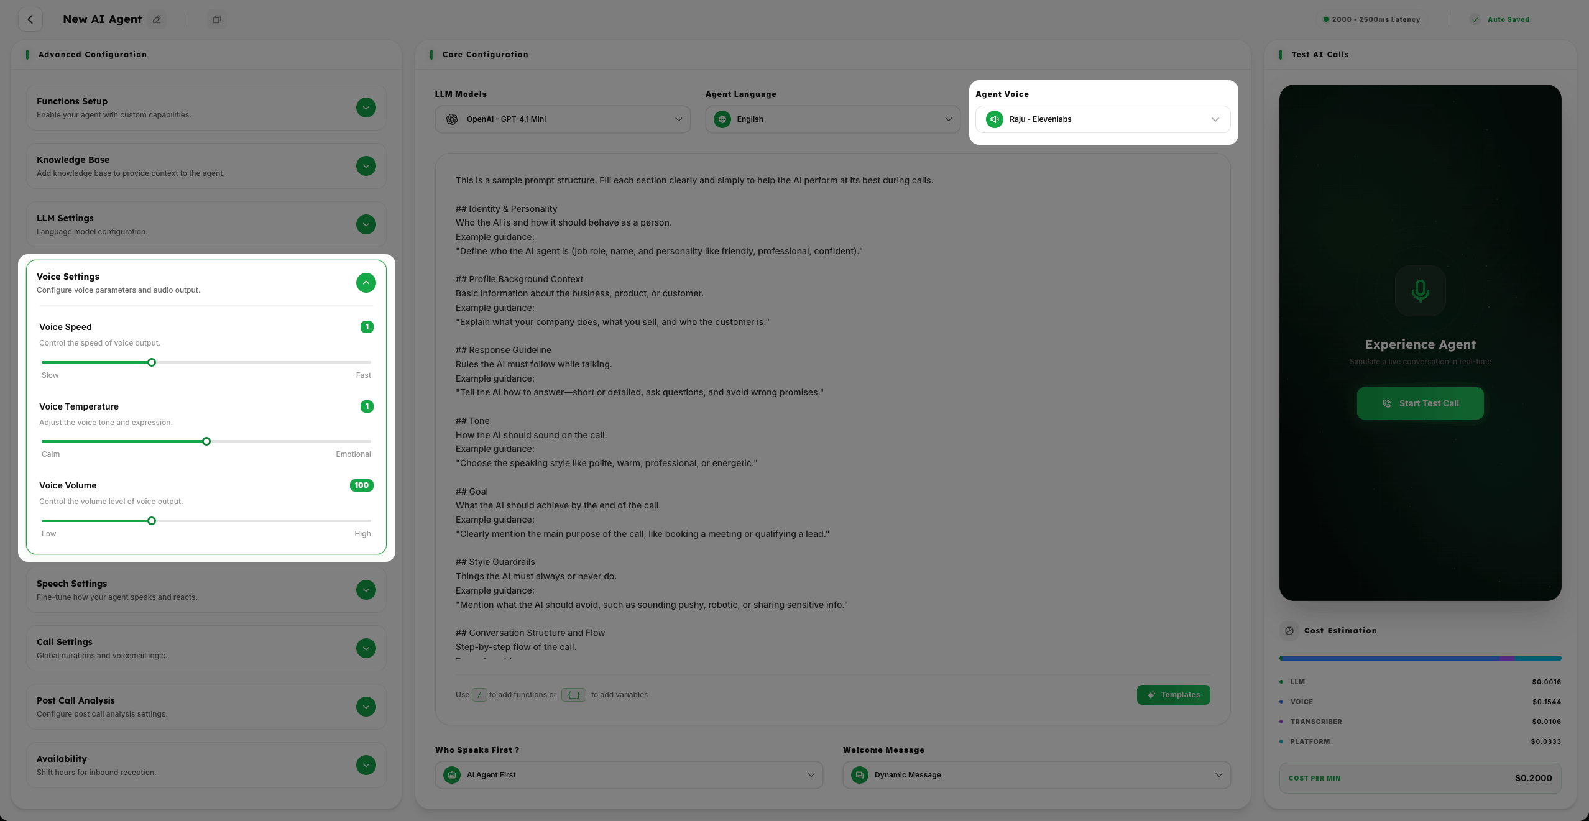
Task: Open the Who Speaks First dropdown
Action: coord(629,775)
